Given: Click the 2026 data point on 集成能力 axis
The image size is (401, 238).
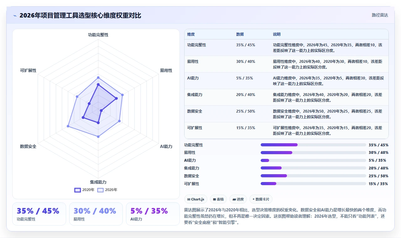Looking at the screenshot, I should [98, 137].
